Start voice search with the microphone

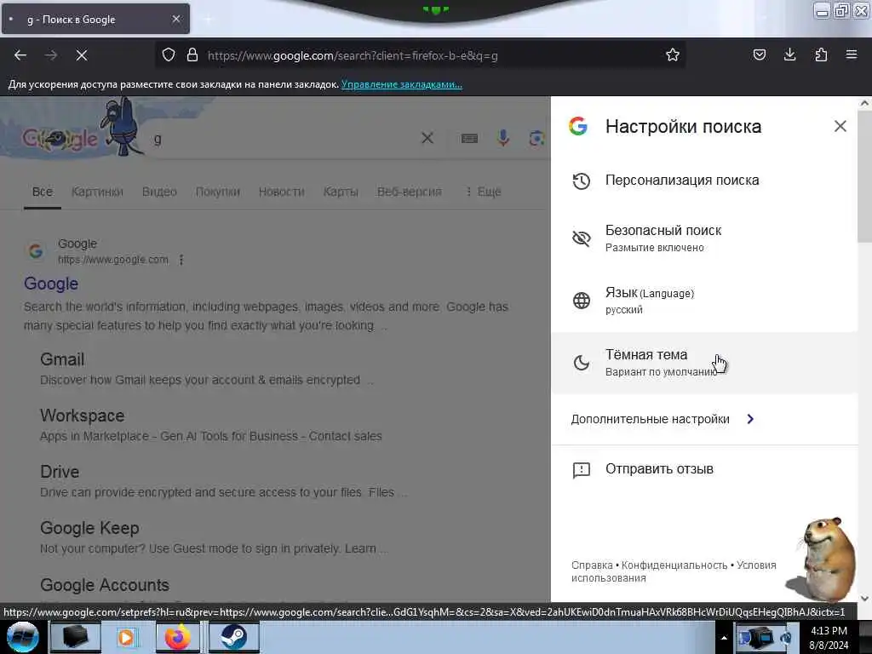[x=503, y=138]
